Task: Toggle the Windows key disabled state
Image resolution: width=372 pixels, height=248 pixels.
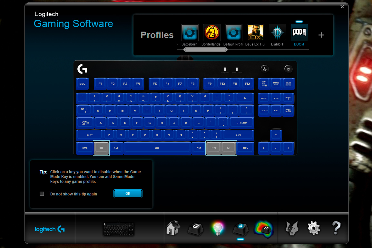Action: pyautogui.click(x=101, y=148)
